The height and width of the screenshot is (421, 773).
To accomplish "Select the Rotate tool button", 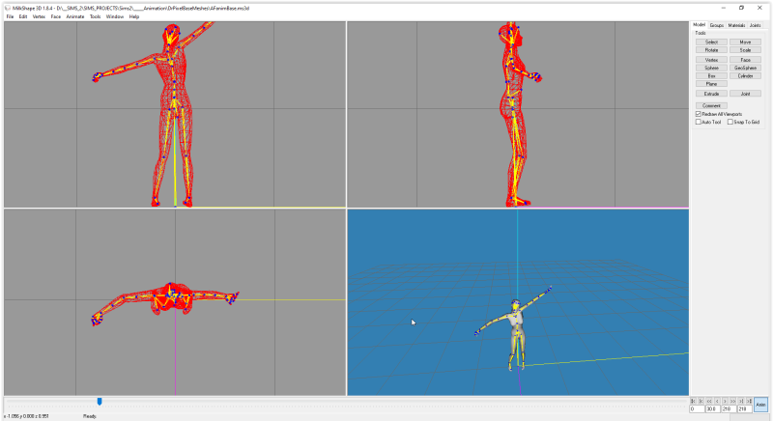I will [x=711, y=50].
